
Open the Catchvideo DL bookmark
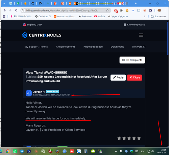point(43,16)
